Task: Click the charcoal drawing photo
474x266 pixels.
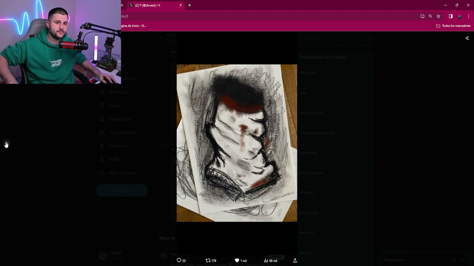Action: click(x=237, y=143)
